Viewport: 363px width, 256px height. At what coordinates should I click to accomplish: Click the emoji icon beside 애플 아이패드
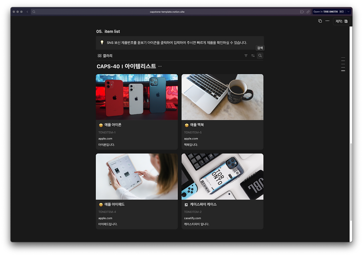coord(101,205)
